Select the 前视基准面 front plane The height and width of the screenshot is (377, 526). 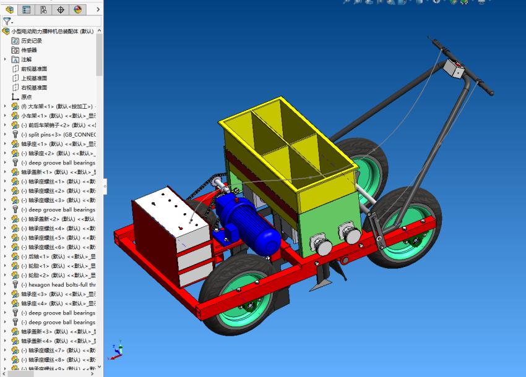click(x=34, y=69)
